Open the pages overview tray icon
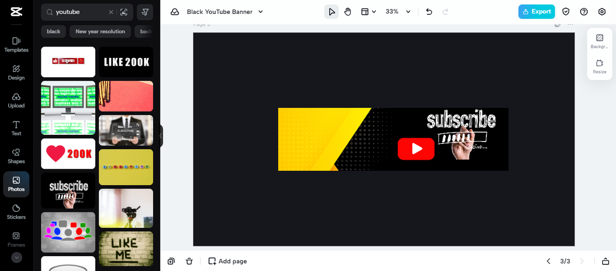Screen dimensions: 616x271 pyautogui.click(x=605, y=261)
